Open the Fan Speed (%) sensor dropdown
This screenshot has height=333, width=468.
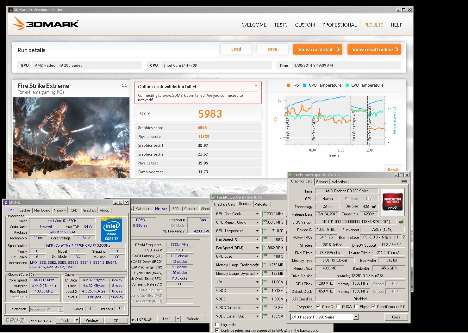257,239
